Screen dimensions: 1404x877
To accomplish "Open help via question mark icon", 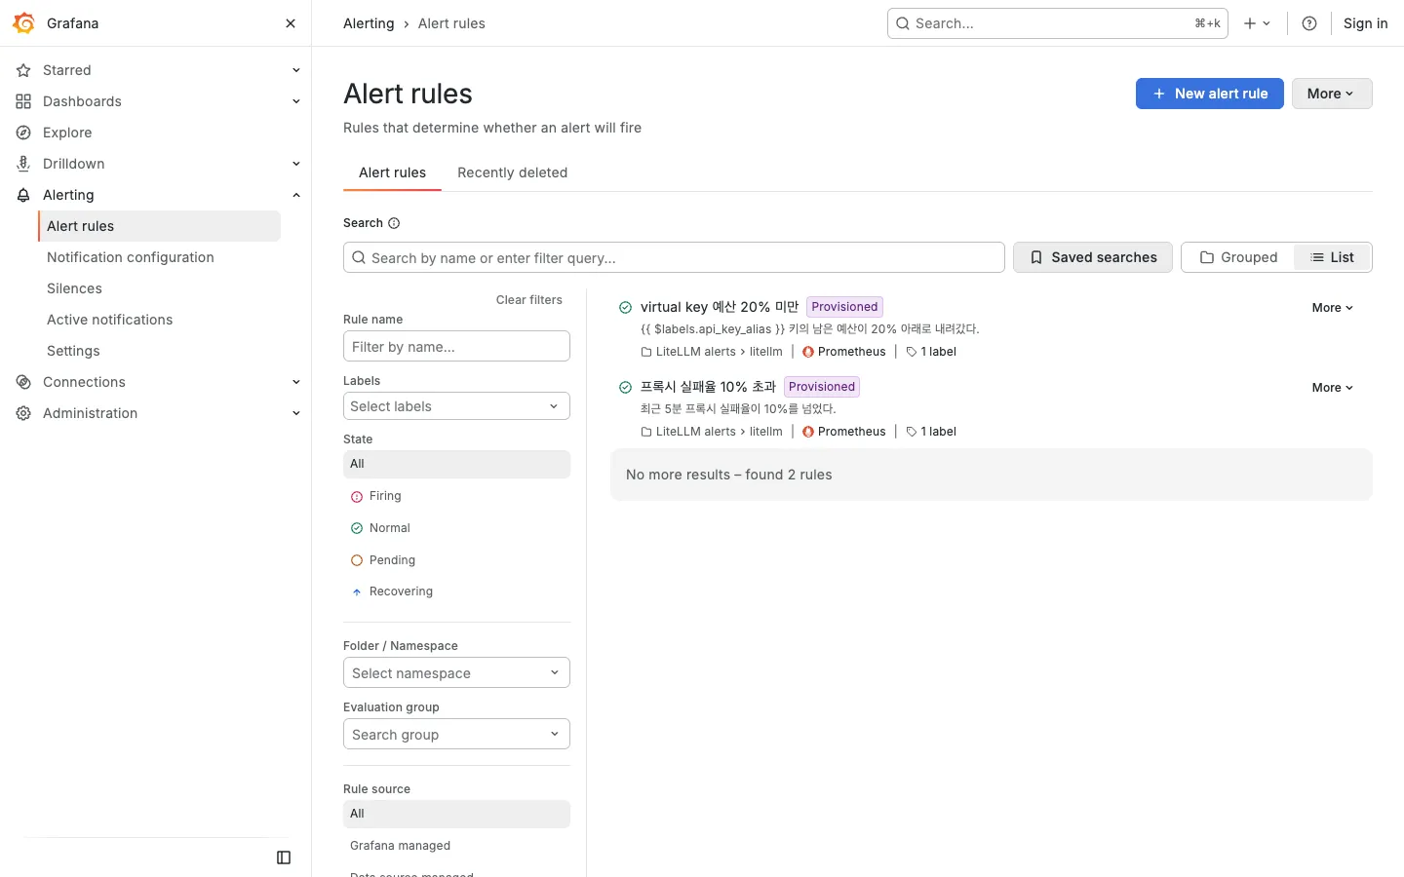I will tap(1309, 23).
